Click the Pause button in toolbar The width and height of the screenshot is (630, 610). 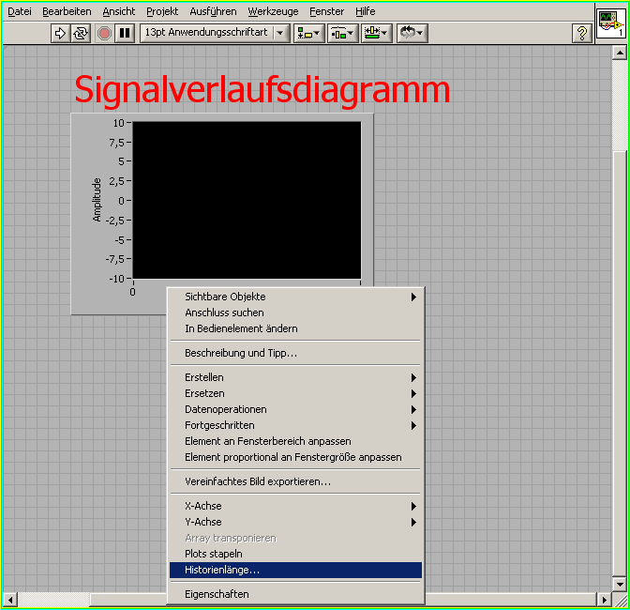click(x=125, y=33)
